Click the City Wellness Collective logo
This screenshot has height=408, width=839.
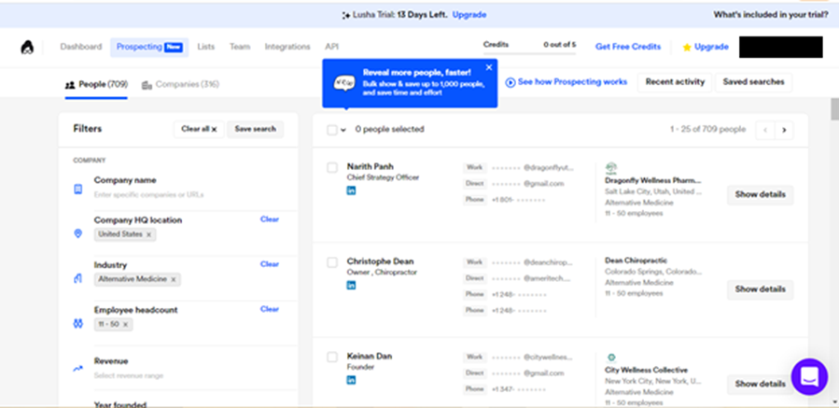click(611, 358)
